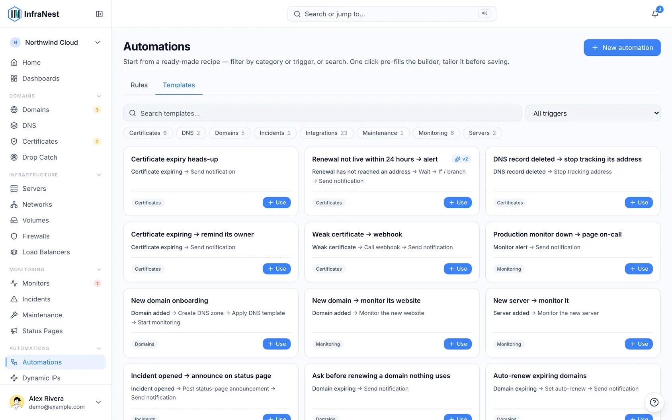
Task: Toggle the Integrations category filter chip
Action: click(x=326, y=133)
